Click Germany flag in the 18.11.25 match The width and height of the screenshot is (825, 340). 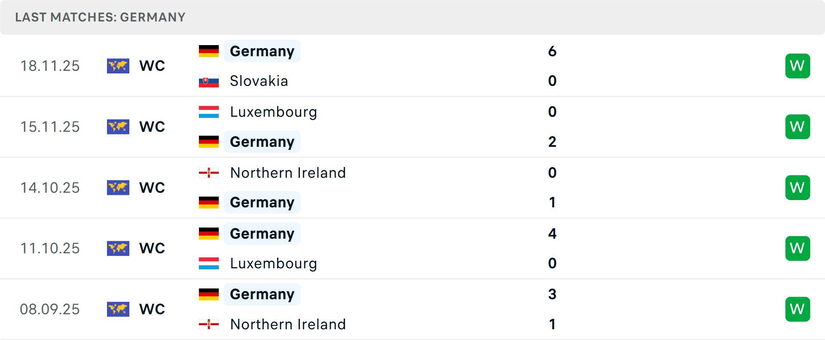tap(209, 51)
